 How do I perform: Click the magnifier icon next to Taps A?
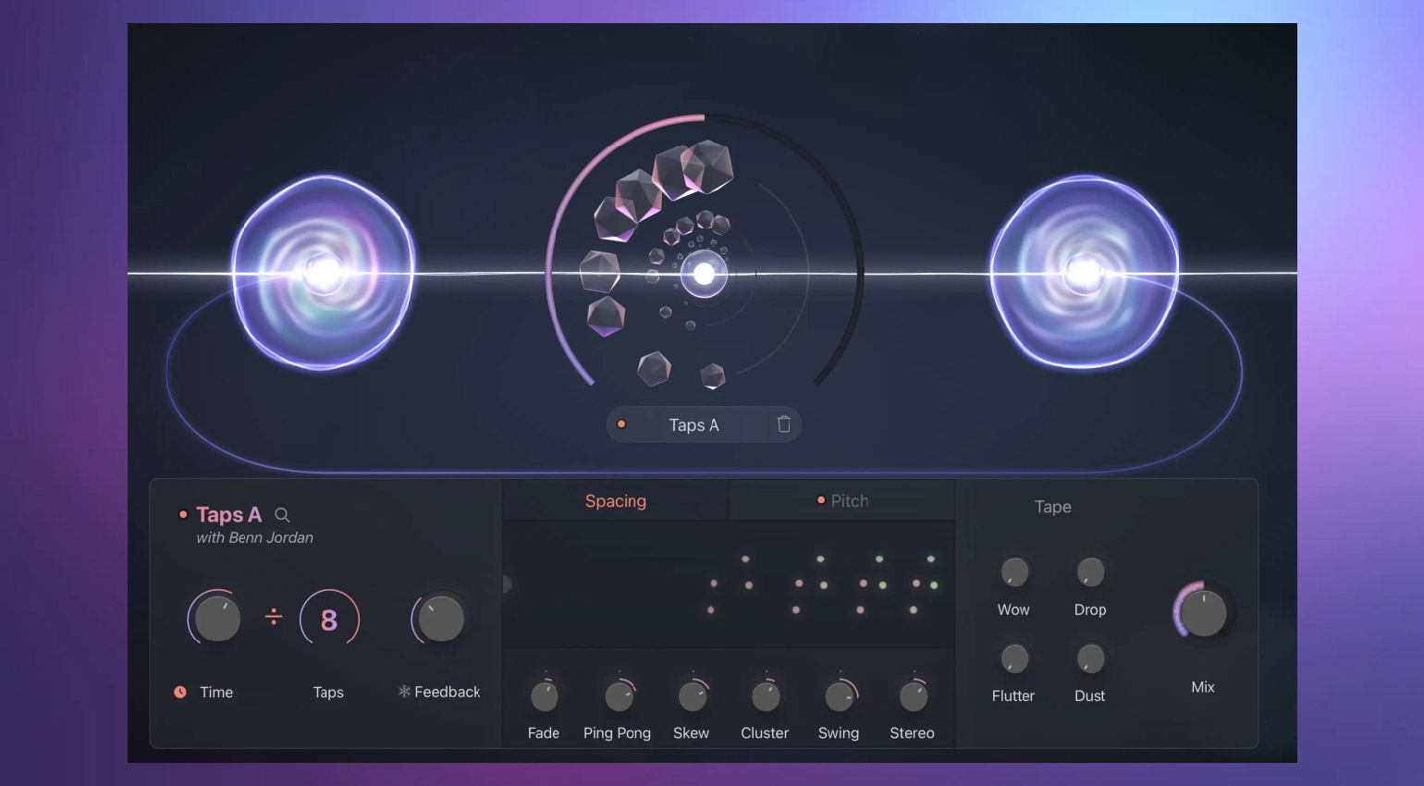(282, 515)
